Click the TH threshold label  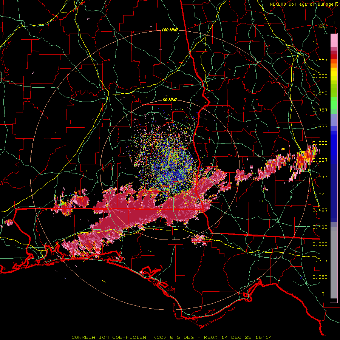pyautogui.click(x=325, y=294)
